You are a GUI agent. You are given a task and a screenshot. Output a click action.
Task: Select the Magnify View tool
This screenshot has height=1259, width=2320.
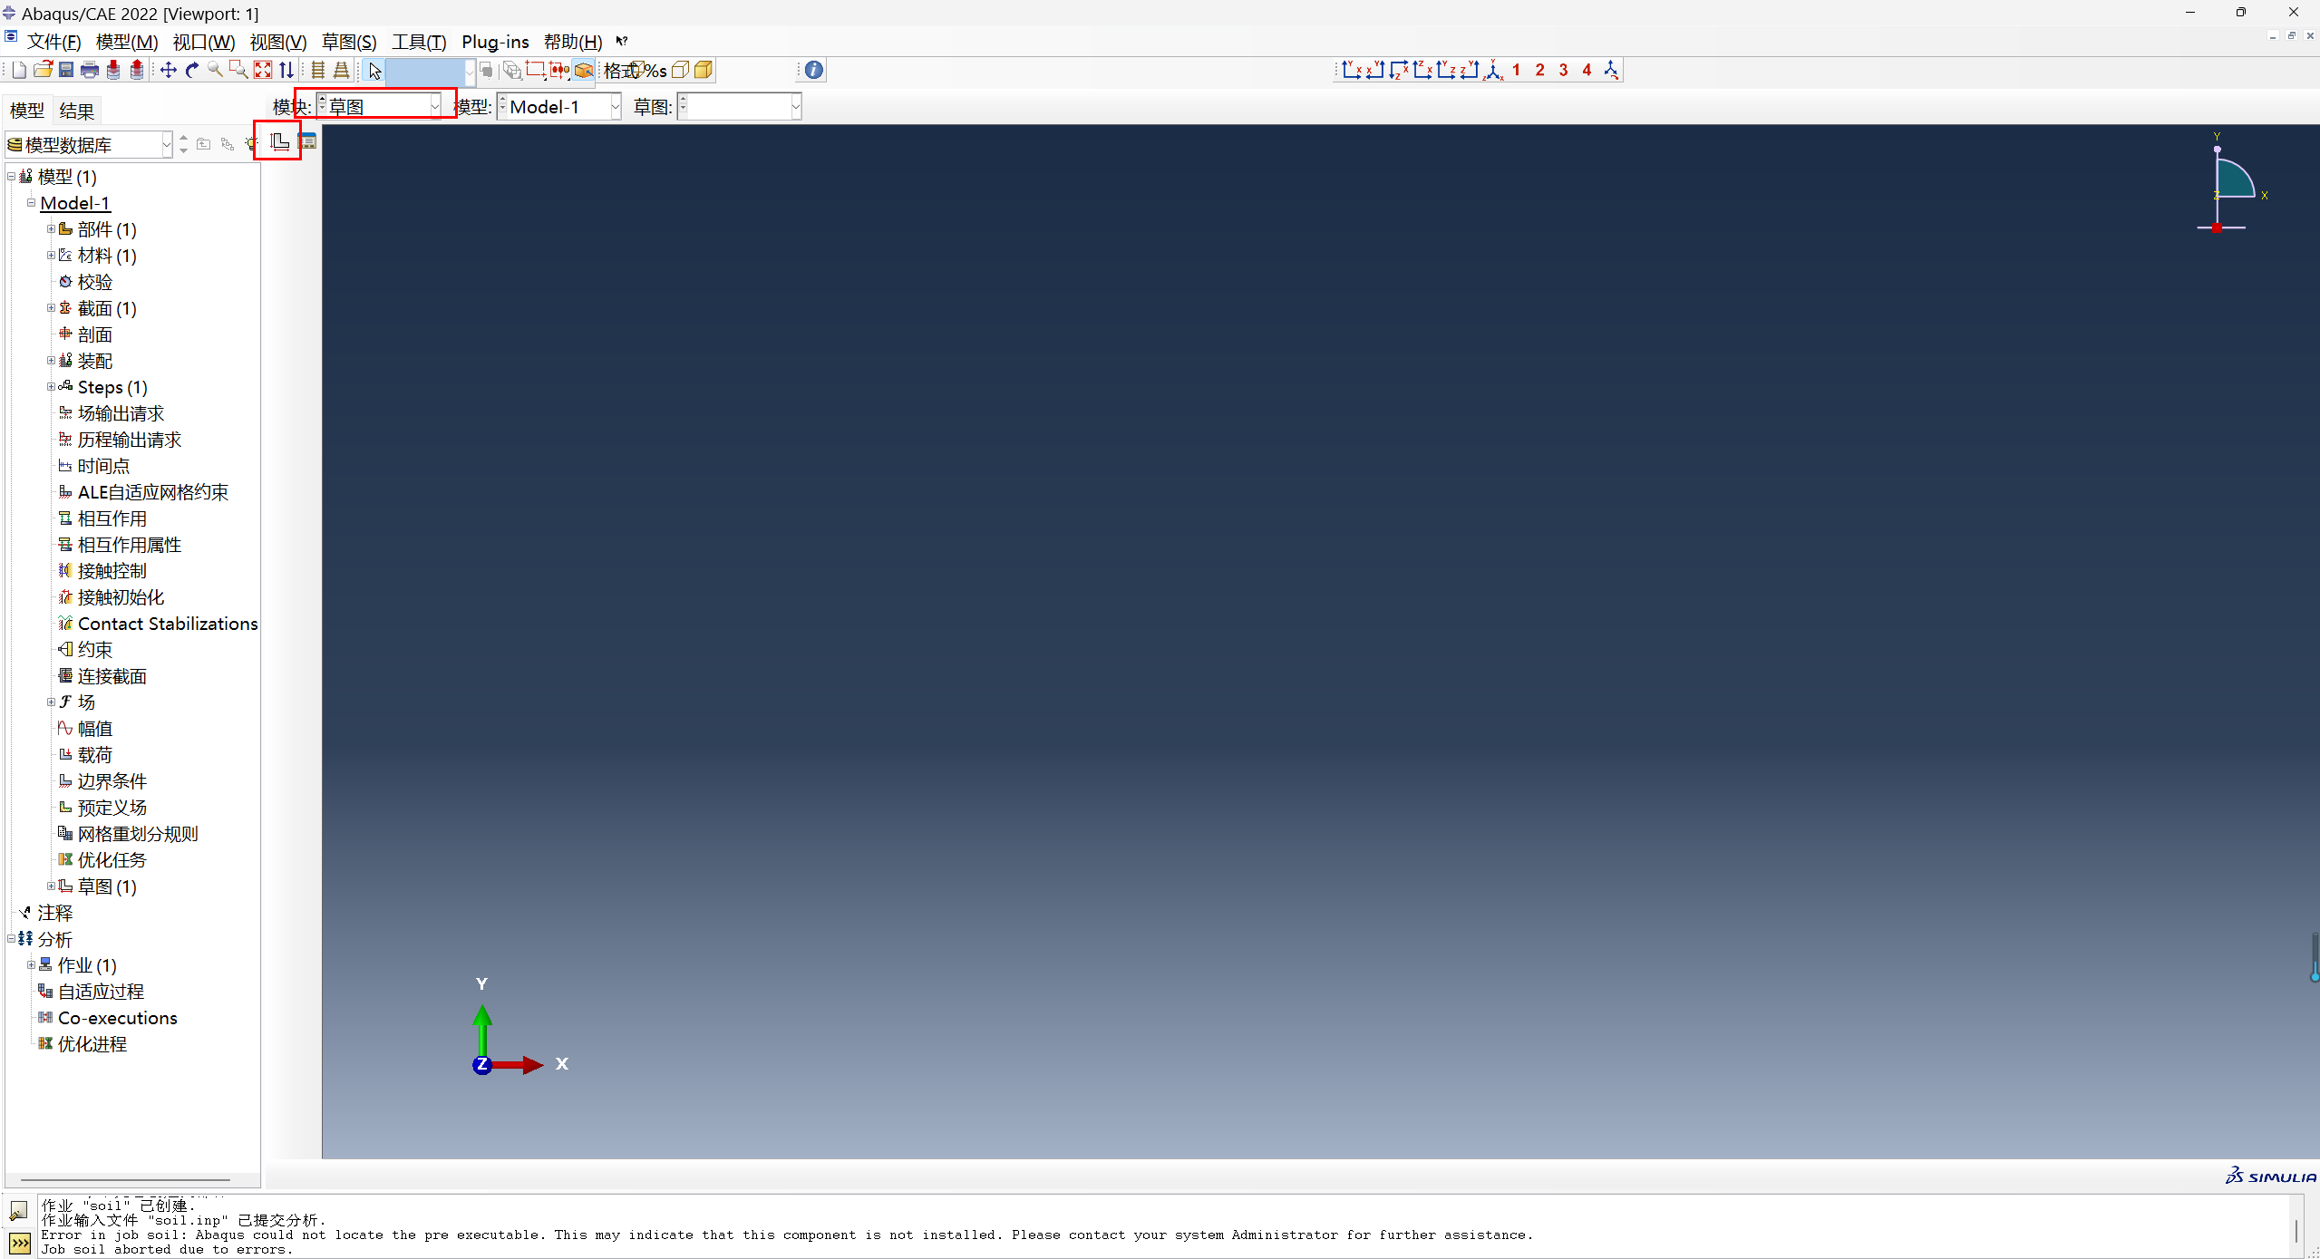216,70
